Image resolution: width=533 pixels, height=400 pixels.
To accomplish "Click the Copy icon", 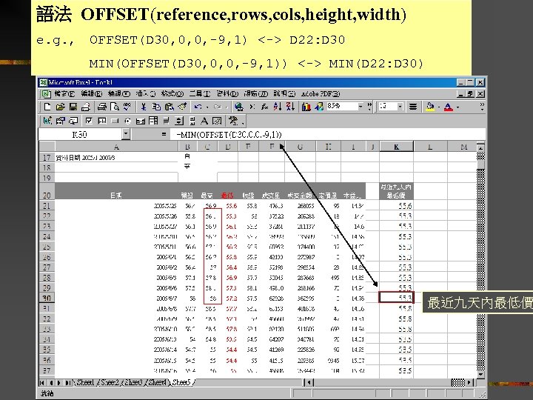I will click(x=156, y=107).
